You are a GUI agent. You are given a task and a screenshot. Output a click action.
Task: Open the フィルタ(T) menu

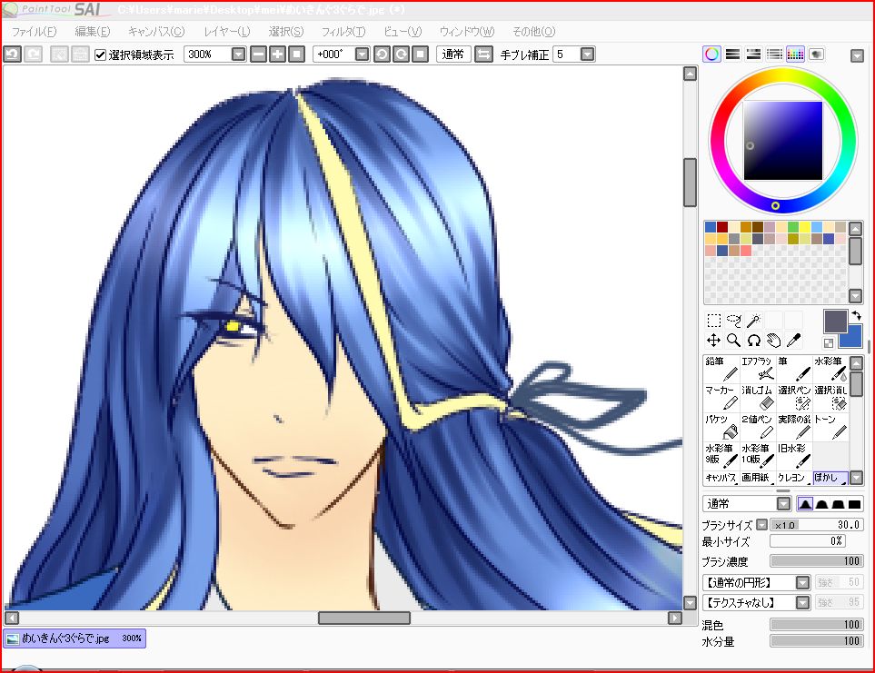pos(343,32)
